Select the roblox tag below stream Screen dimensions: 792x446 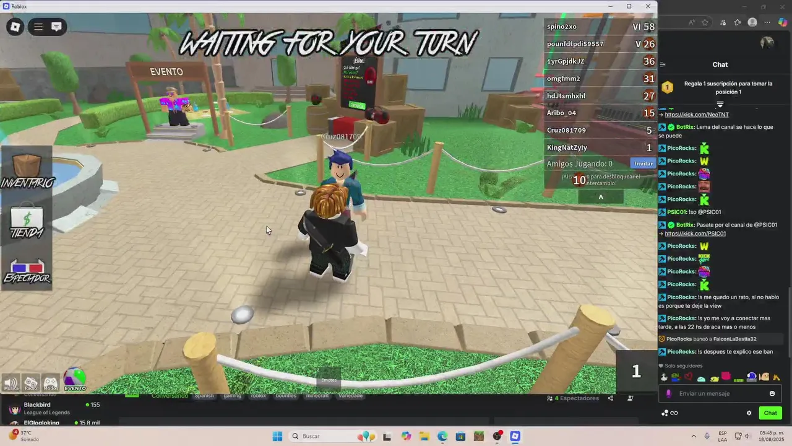258,396
